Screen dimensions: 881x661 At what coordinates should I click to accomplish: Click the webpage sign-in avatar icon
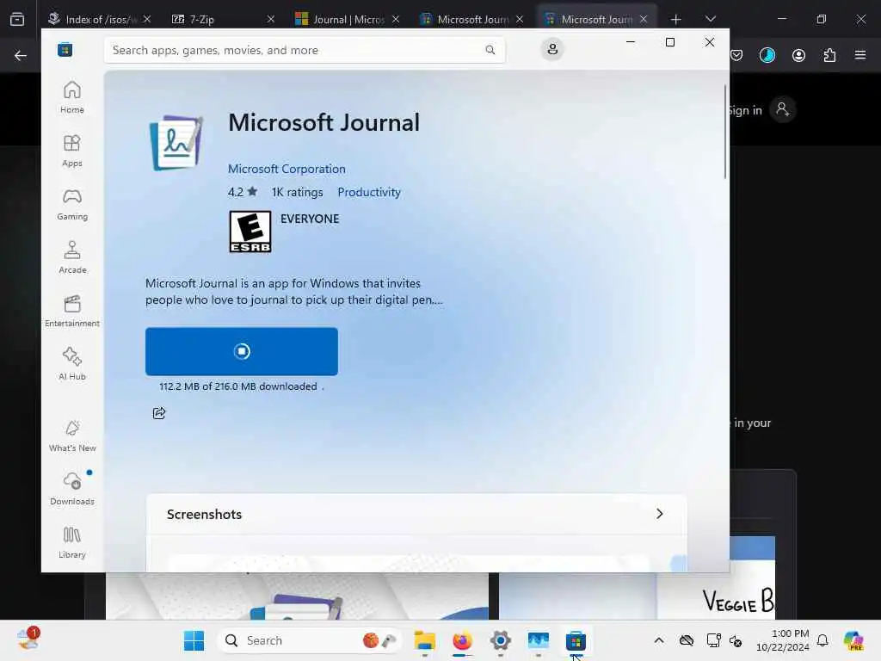pos(782,109)
